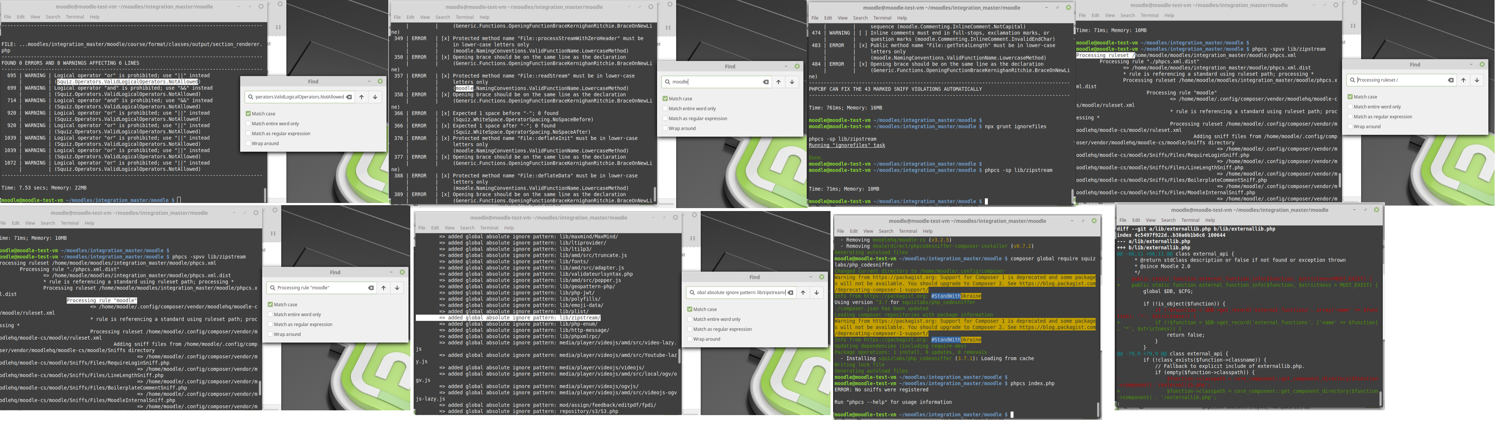Clear the "Processing ruleset /" Find field
The height and width of the screenshot is (425, 1499).
(x=1451, y=80)
